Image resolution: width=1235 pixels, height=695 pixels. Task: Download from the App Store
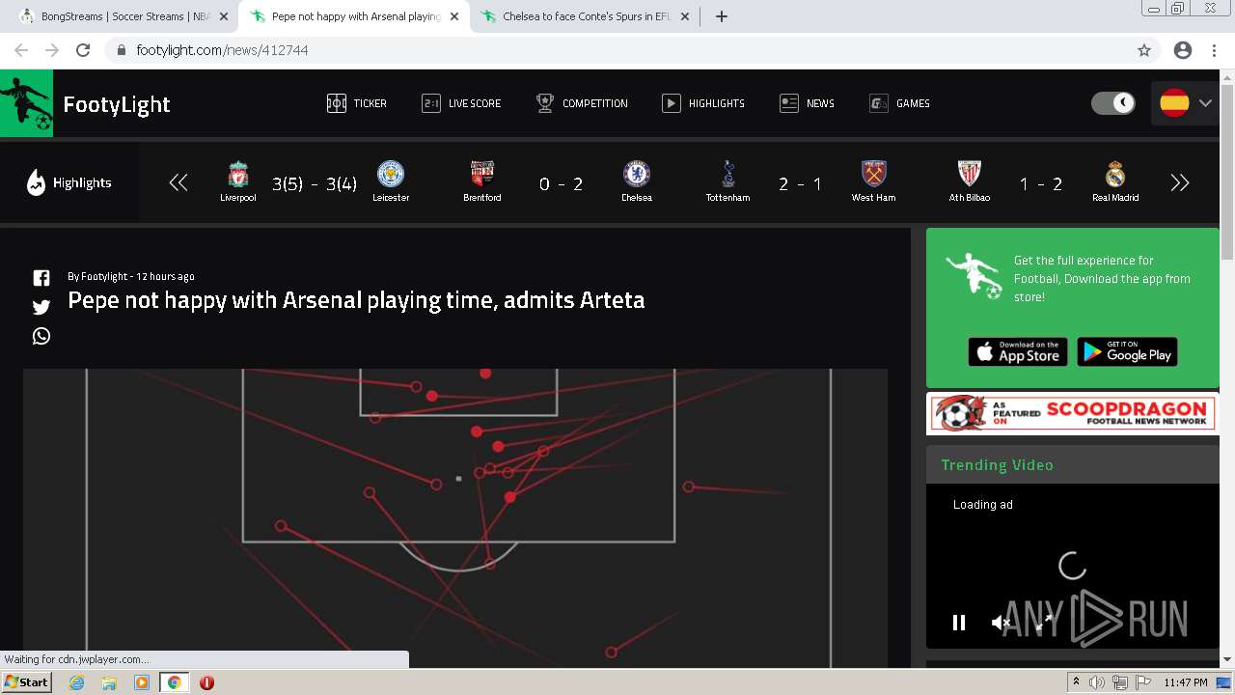tap(1018, 352)
